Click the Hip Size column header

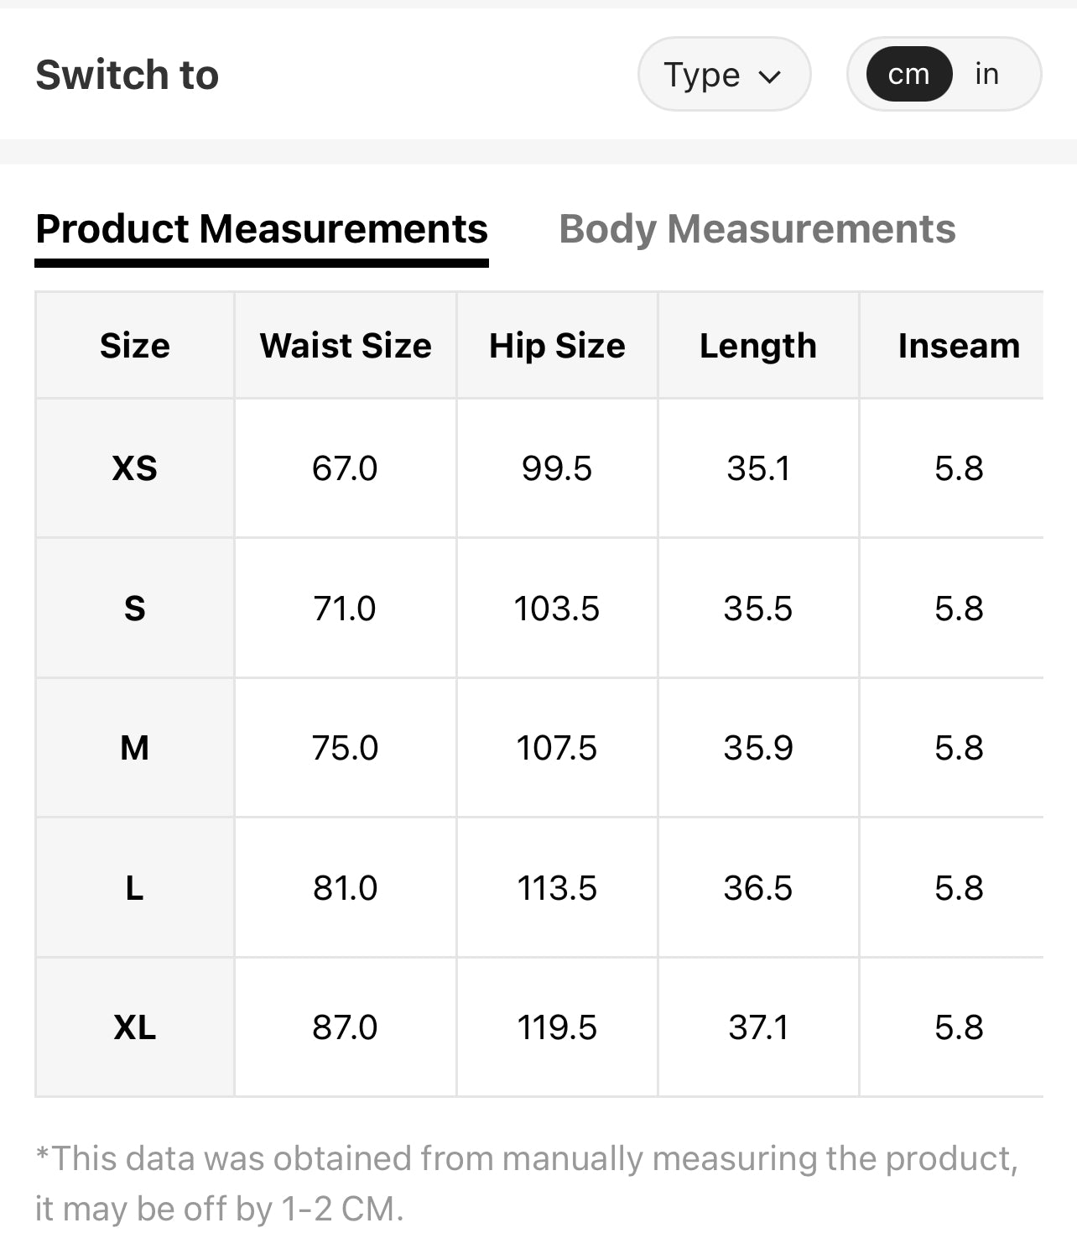(557, 346)
